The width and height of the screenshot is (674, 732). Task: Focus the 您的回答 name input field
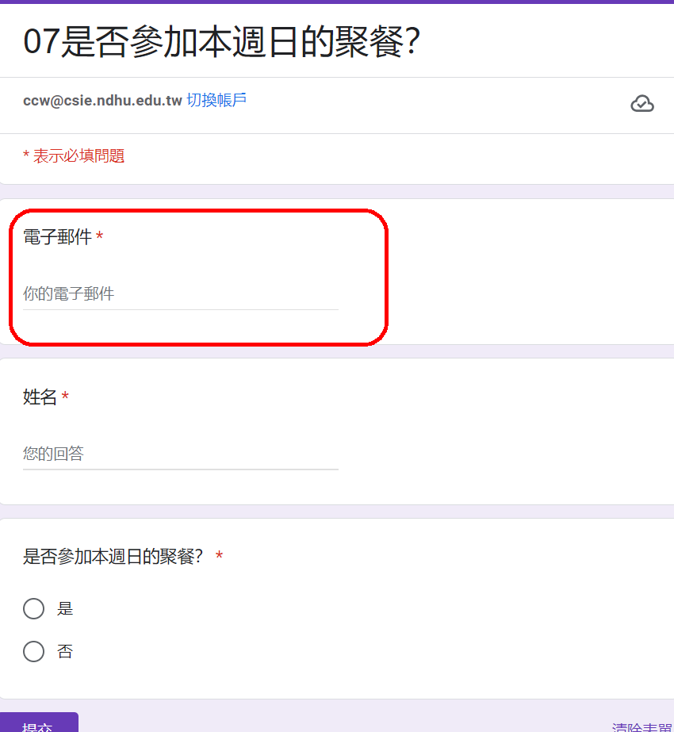[x=180, y=454]
